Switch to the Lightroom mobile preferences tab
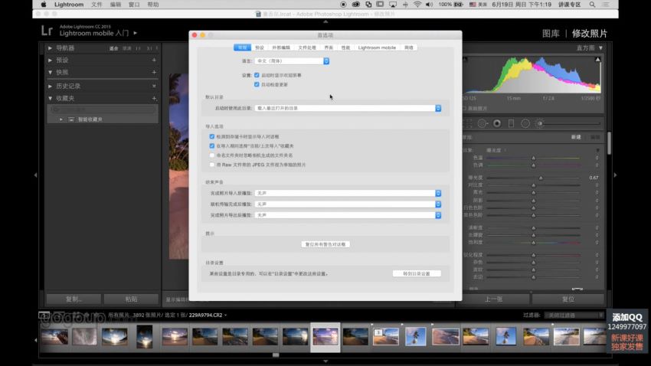The height and width of the screenshot is (366, 651). (x=377, y=47)
